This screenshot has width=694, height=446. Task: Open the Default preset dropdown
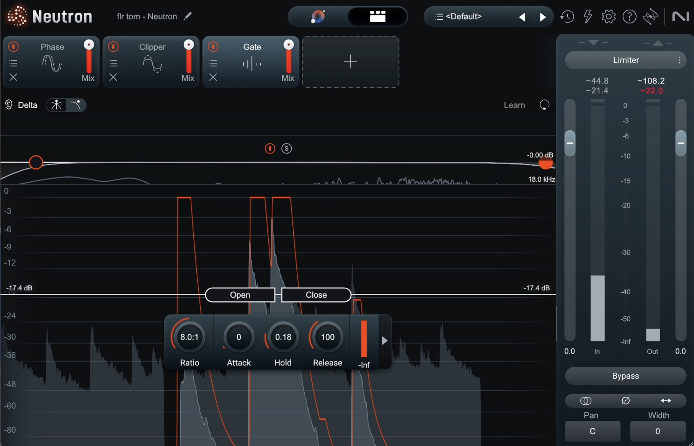point(464,17)
